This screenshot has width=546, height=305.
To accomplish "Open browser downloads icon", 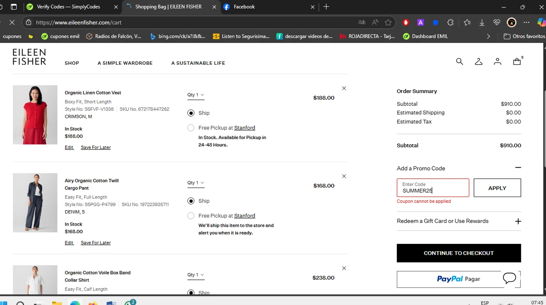I will pos(482,23).
